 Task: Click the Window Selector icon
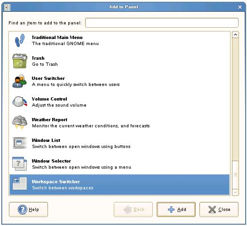[x=20, y=164]
